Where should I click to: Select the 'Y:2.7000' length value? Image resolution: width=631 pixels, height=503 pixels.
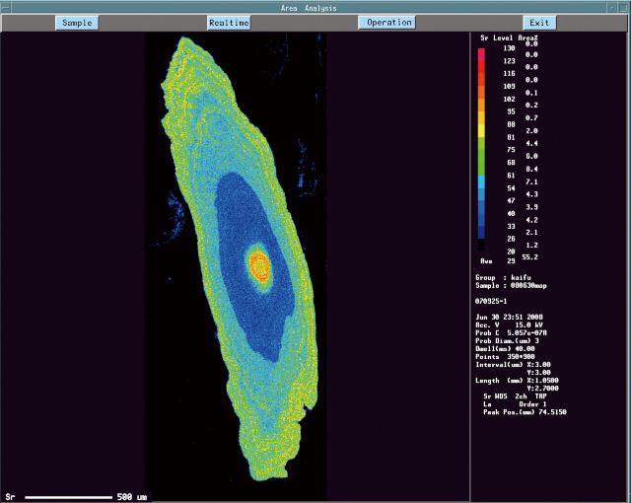[x=543, y=389]
